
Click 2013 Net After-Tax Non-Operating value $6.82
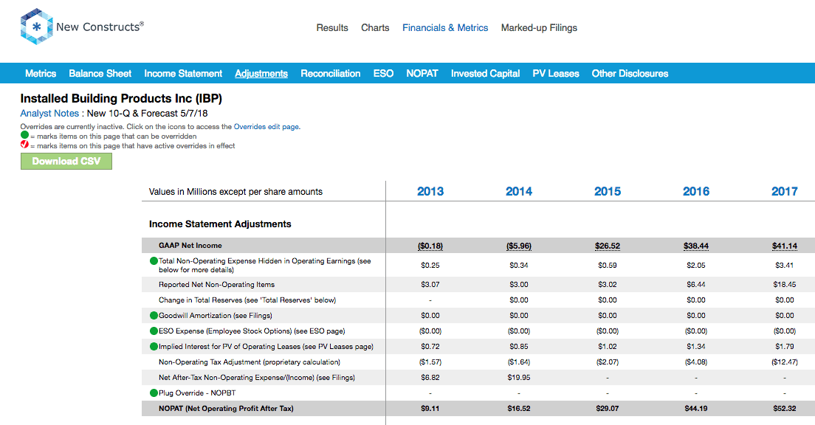430,377
